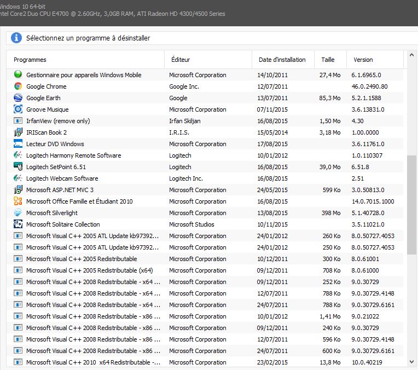Select Gestionnaire pour appareils Windows Mobile
Image resolution: width=418 pixels, height=370 pixels.
pos(84,75)
